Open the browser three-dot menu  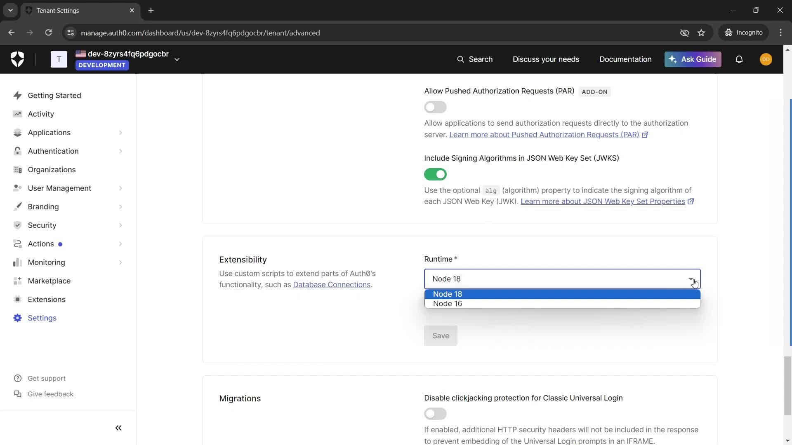tap(781, 33)
